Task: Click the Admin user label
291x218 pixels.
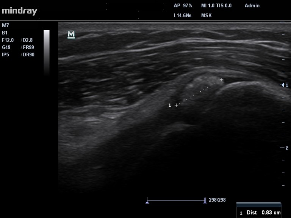Action: coord(252,6)
